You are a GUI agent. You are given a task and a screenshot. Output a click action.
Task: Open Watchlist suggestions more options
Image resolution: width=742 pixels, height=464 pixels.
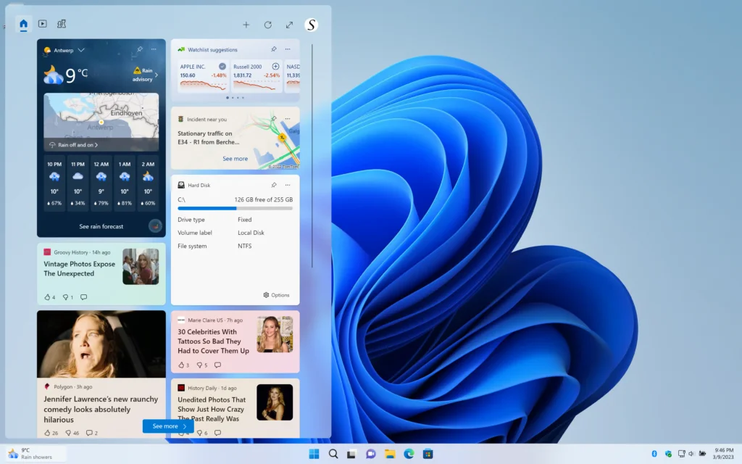pyautogui.click(x=288, y=49)
